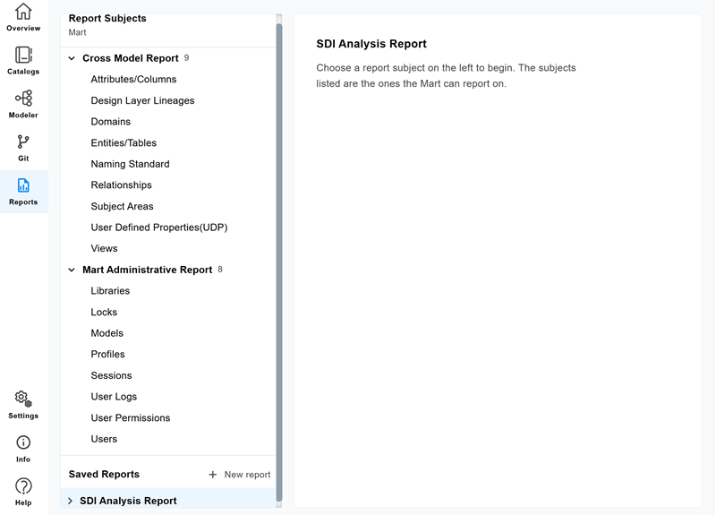Select Design Layer Lineages subject
Viewport: 716px width, 515px height.
pos(142,100)
